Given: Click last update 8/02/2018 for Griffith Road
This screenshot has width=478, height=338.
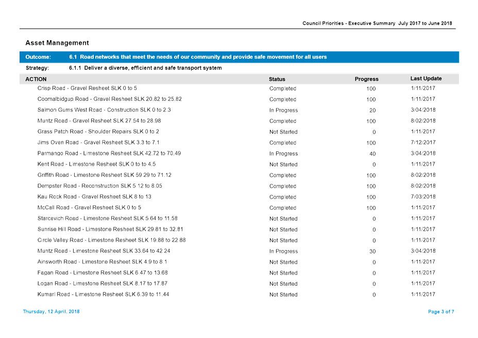Looking at the screenshot, I should (x=423, y=175).
